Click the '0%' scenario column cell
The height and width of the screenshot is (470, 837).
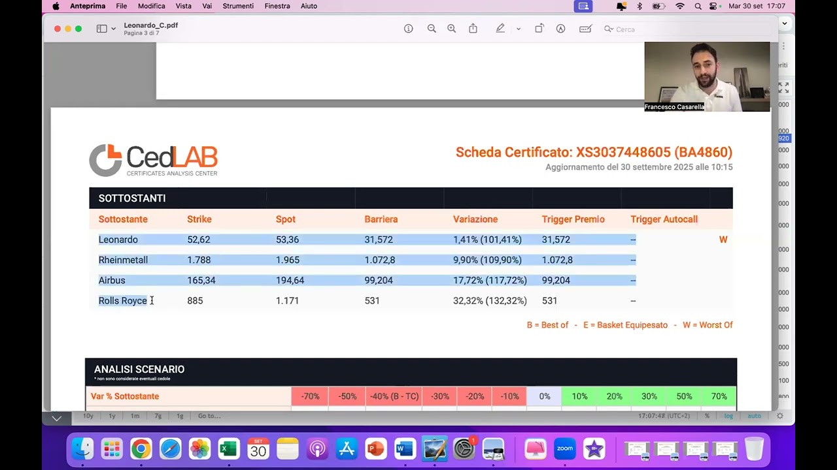[545, 396]
